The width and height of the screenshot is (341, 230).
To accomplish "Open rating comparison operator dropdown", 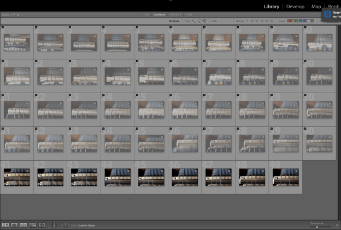I will pos(247,21).
